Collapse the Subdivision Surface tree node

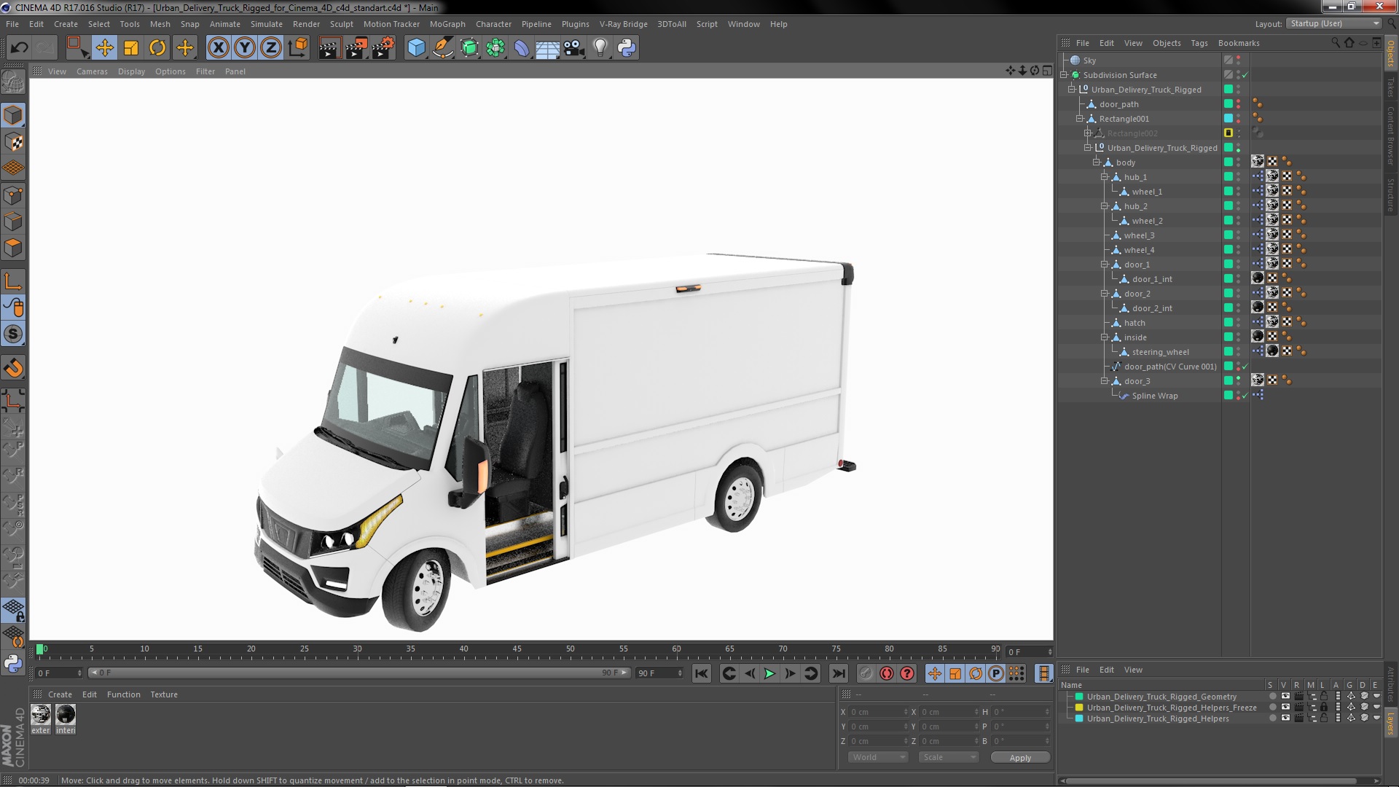(1064, 75)
